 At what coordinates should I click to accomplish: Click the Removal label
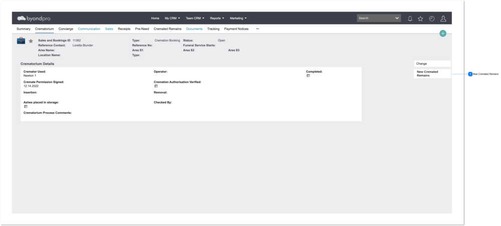tap(161, 92)
